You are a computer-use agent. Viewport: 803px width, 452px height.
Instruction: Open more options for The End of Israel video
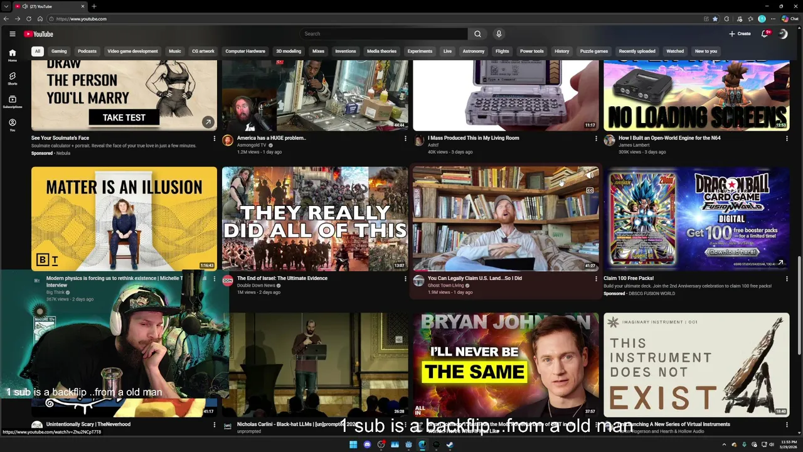[x=405, y=278]
